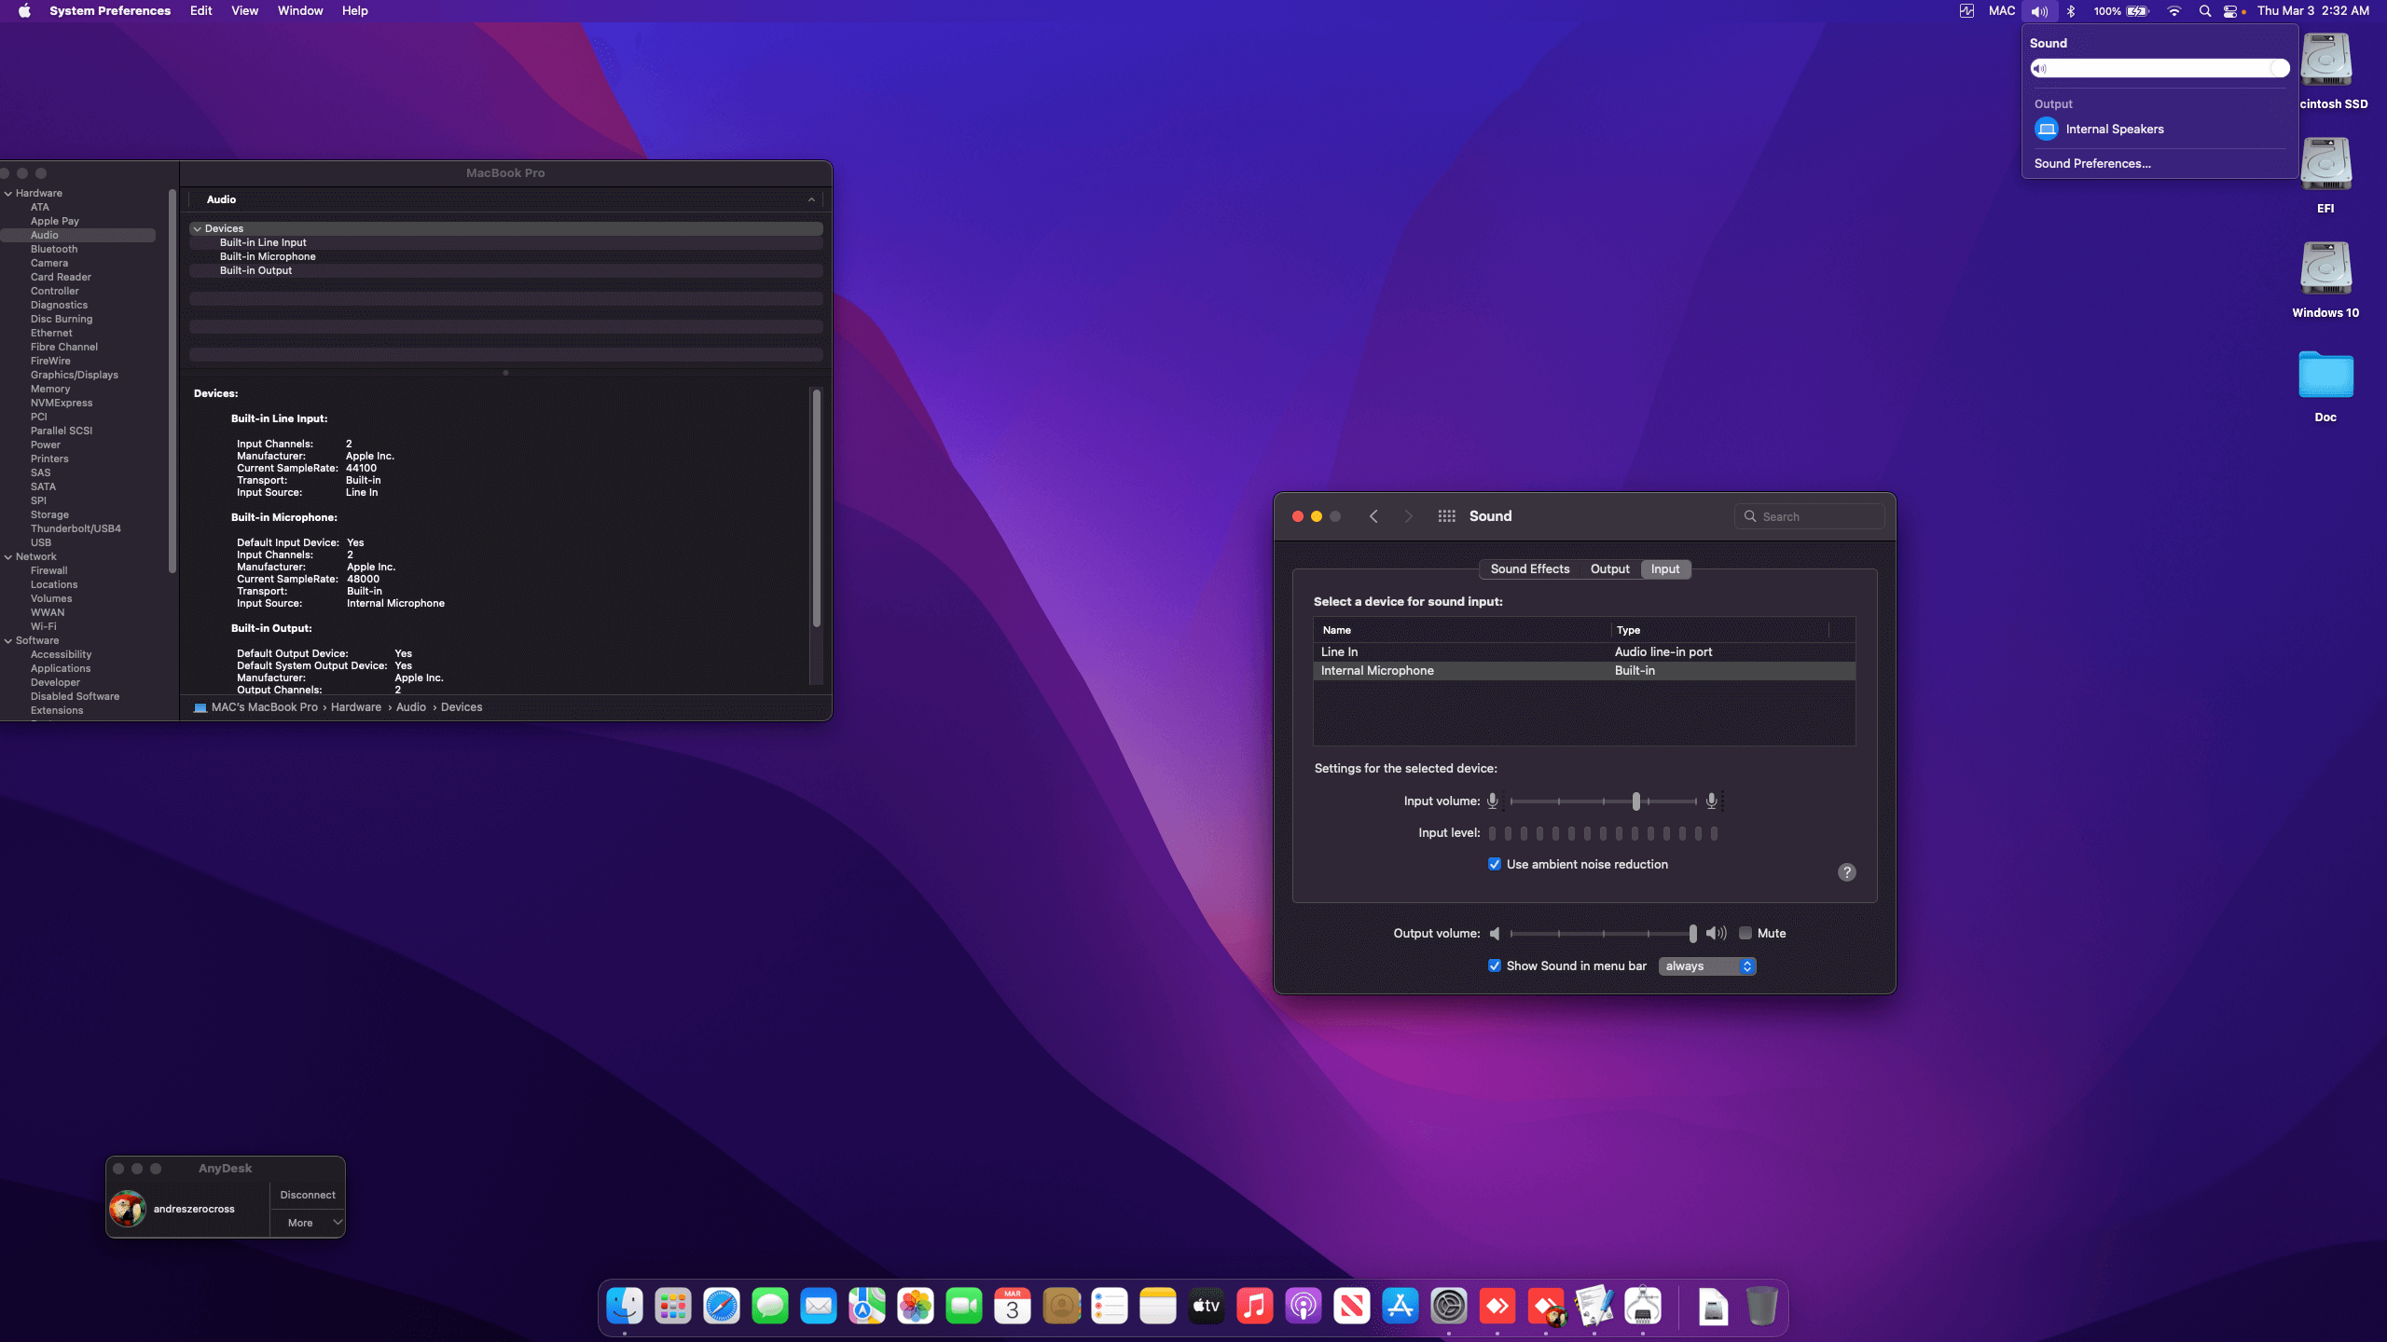The width and height of the screenshot is (2387, 1342).
Task: Open Podcasts from the Dock
Action: pos(1304,1307)
